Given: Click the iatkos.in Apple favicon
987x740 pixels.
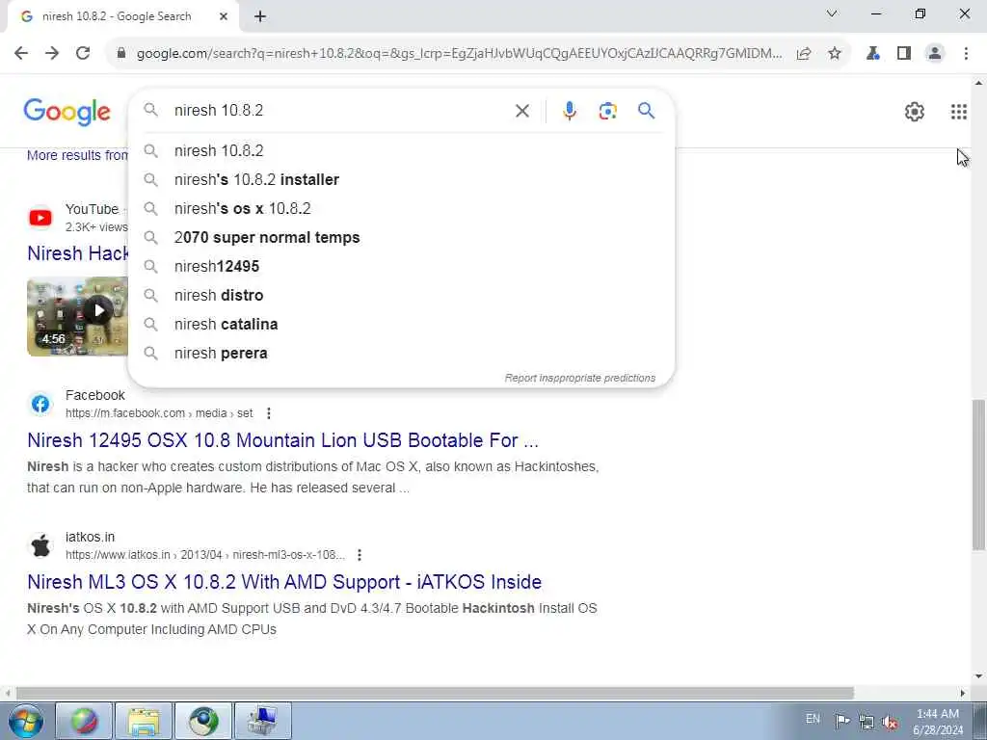Looking at the screenshot, I should [40, 545].
